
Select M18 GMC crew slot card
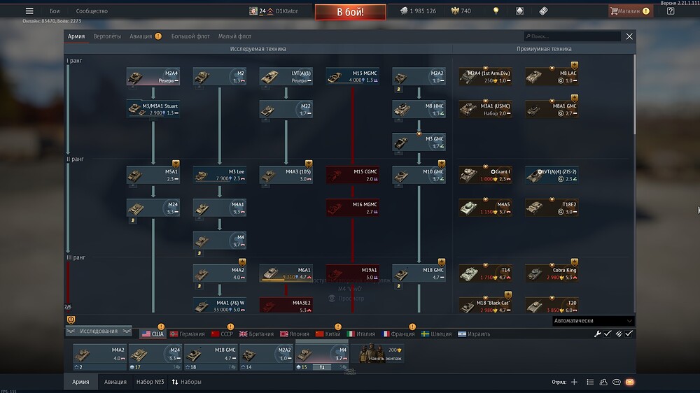pyautogui.click(x=211, y=357)
